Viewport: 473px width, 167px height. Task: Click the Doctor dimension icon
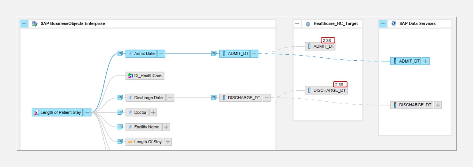click(130, 112)
